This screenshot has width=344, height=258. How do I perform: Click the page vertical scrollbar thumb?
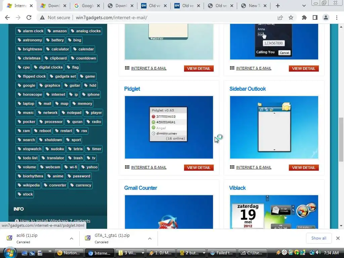[x=341, y=139]
